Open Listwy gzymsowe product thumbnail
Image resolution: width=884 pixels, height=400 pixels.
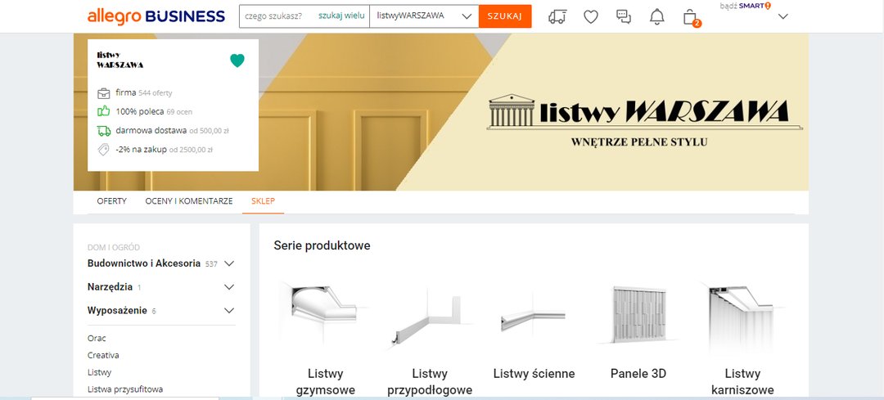tap(325, 312)
